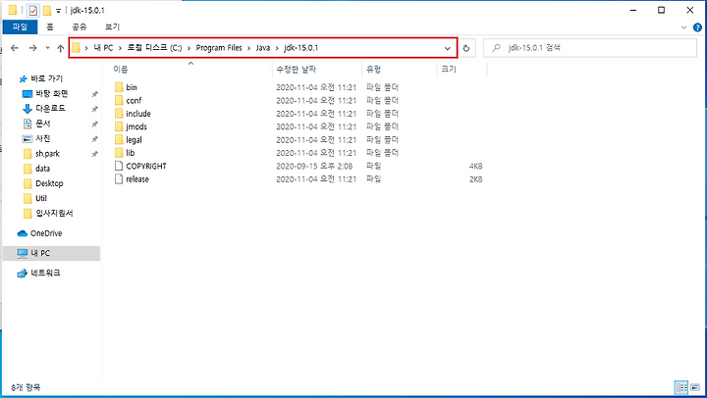707x398 pixels.
Task: Click COPYRIGHT date 2020-09-15 오후 2:08
Action: pos(314,166)
